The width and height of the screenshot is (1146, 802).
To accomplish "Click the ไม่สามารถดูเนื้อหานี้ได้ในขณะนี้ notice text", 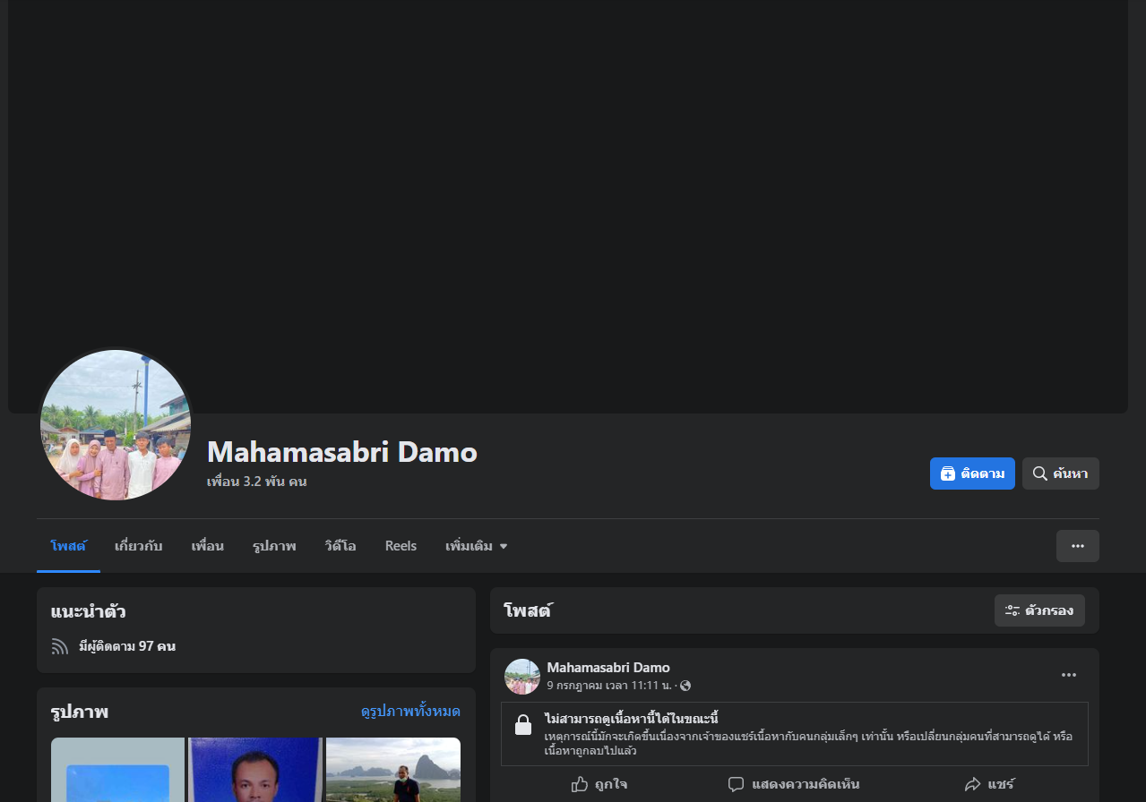I will click(632, 719).
